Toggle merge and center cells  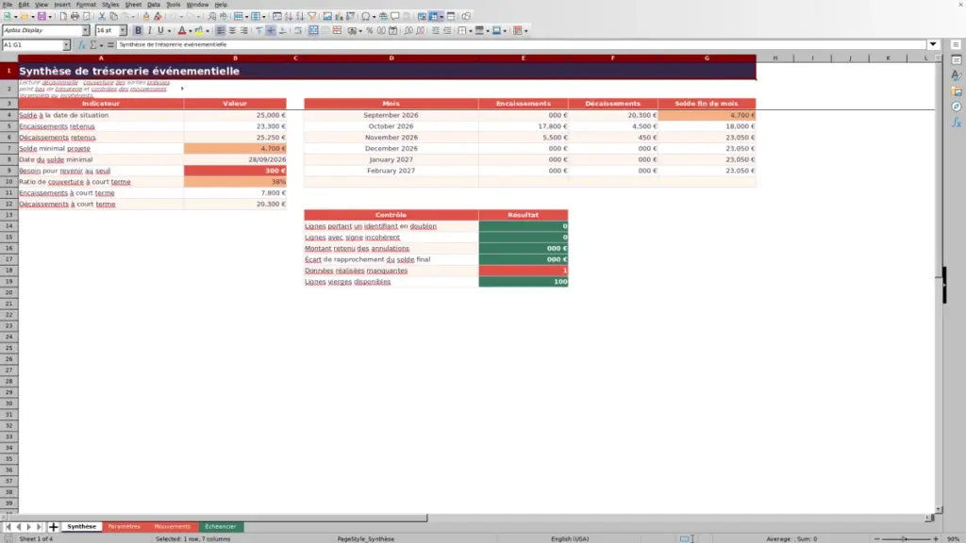click(x=313, y=30)
